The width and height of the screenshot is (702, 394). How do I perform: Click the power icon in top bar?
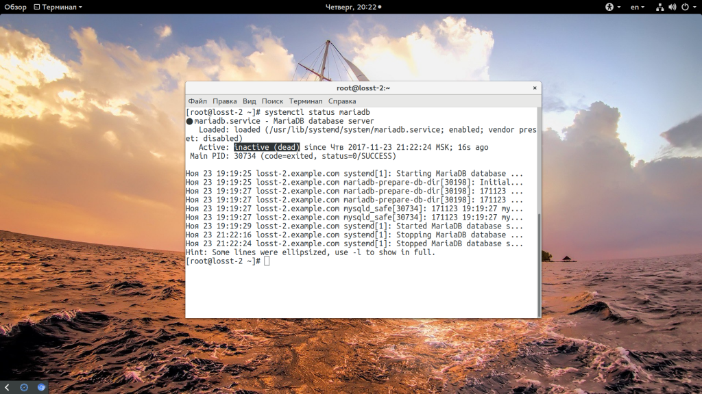683,7
